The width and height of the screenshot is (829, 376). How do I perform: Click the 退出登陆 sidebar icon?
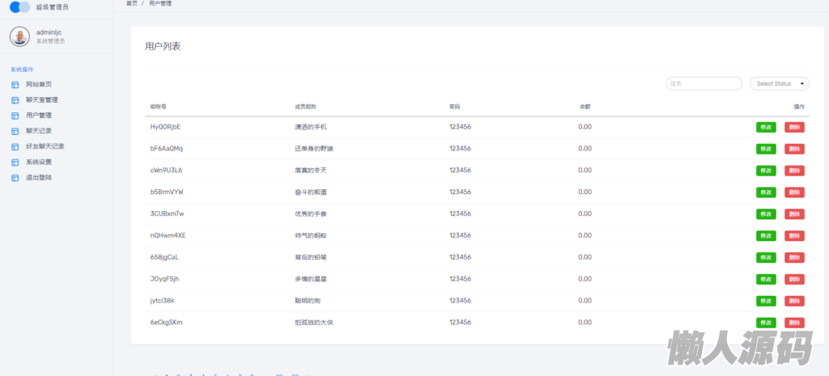click(15, 177)
